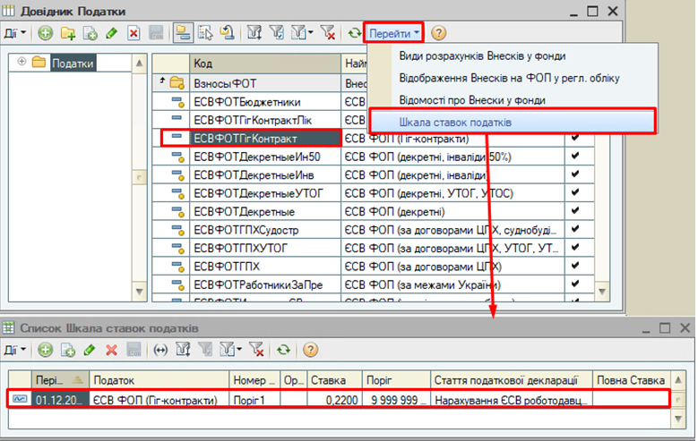Click the Add new group folder icon
The image size is (698, 441).
tap(67, 33)
